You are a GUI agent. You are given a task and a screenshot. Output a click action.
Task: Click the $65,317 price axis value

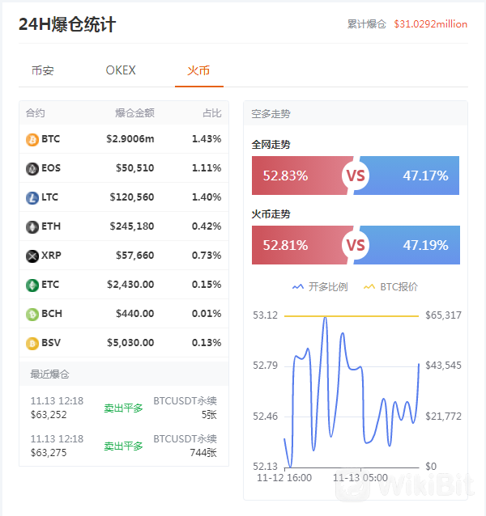coord(443,315)
